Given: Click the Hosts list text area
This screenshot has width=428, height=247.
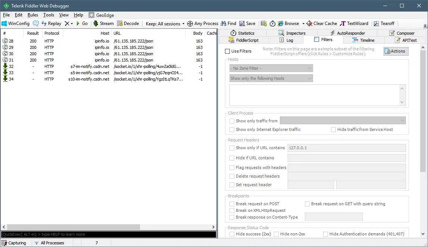Looking at the screenshot, I should click(315, 95).
